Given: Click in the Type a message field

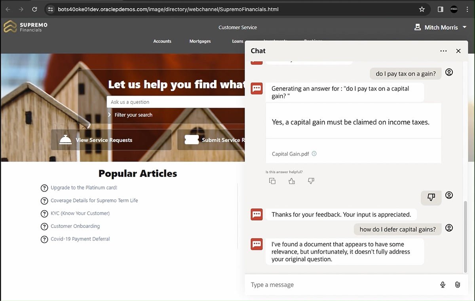Looking at the screenshot, I should click(340, 285).
